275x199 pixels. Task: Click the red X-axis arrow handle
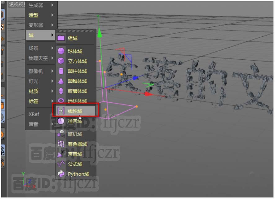pyautogui.click(x=149, y=94)
